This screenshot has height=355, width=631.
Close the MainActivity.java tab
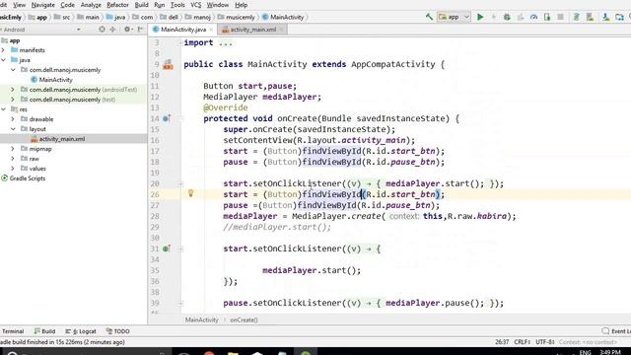[211, 30]
